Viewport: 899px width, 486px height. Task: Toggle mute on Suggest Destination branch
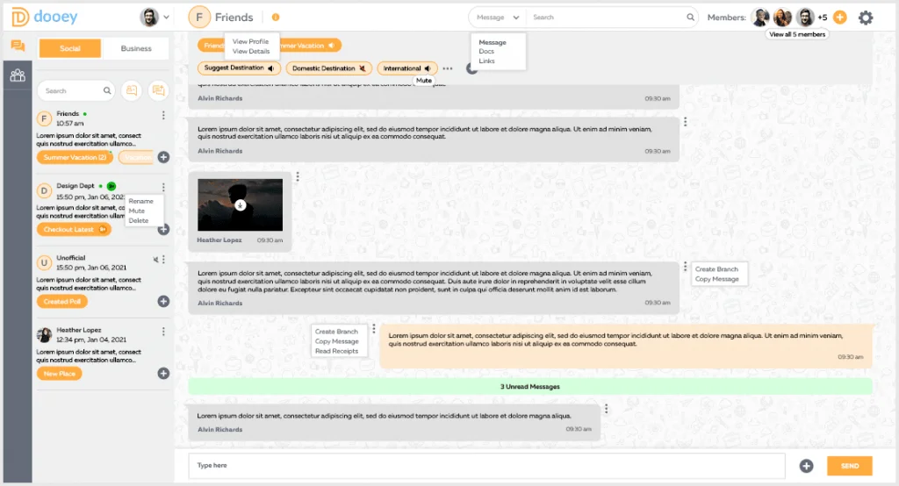(271, 68)
